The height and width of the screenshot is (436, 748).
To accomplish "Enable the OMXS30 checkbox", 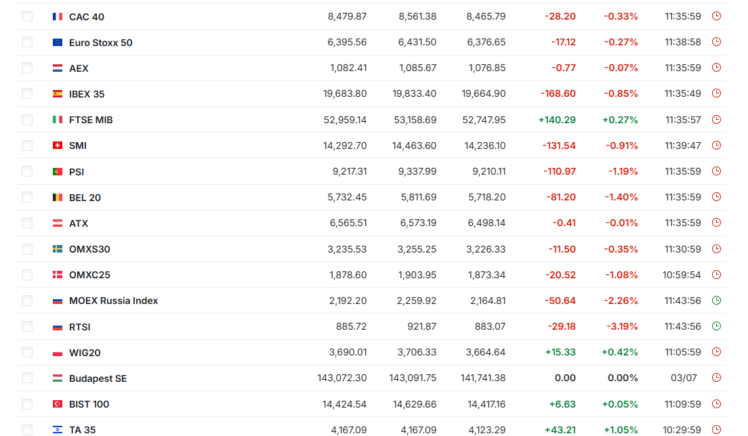I will coord(27,249).
